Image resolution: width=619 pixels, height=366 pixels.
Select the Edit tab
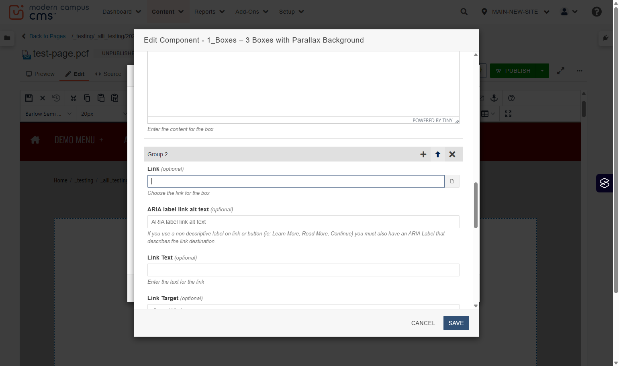point(75,74)
